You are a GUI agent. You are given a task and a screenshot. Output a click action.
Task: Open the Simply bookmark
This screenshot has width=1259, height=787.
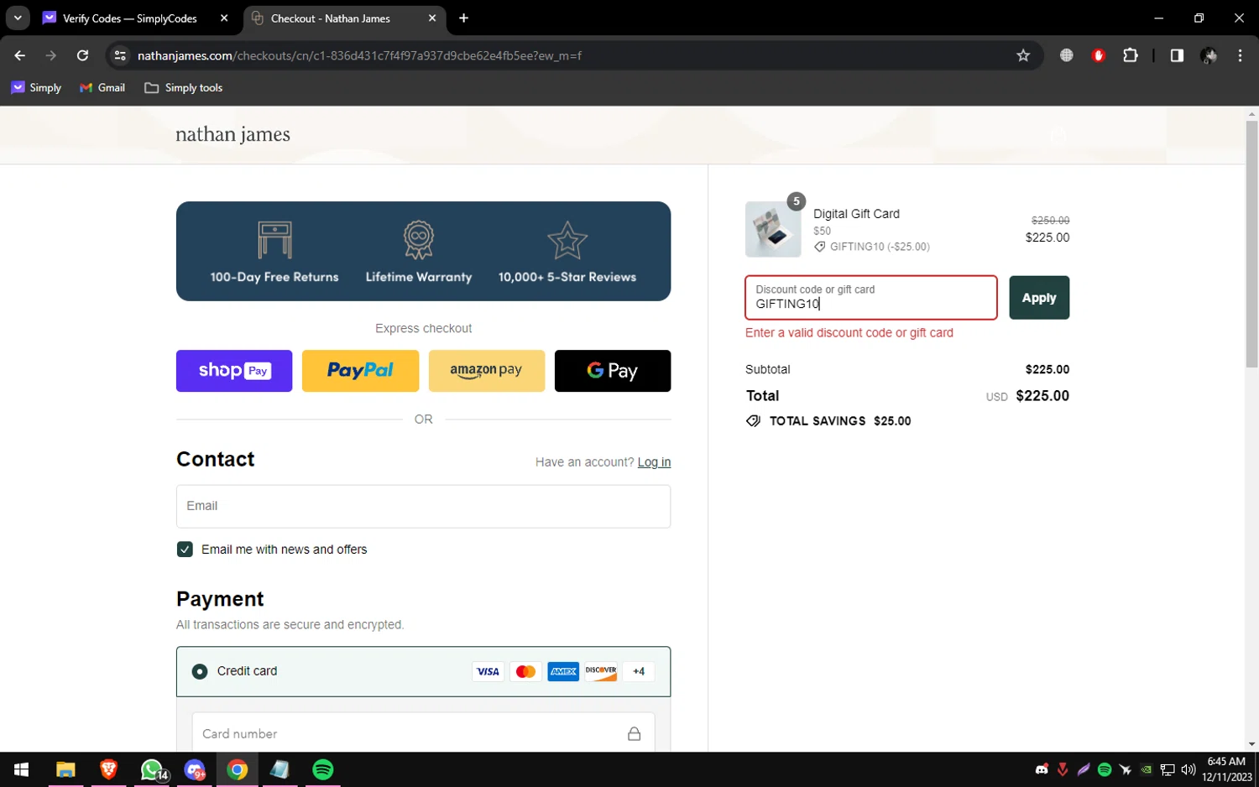[x=36, y=87]
